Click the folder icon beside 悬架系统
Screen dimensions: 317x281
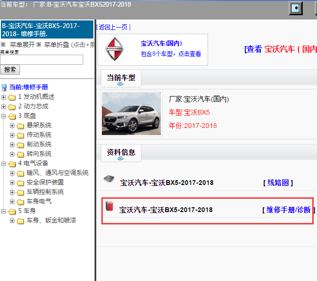[20, 126]
